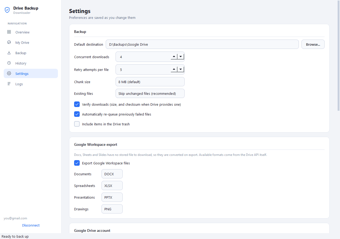This screenshot has width=340, height=239.
Task: Click the vertical scrollbar on the right
Action: click(x=338, y=56)
